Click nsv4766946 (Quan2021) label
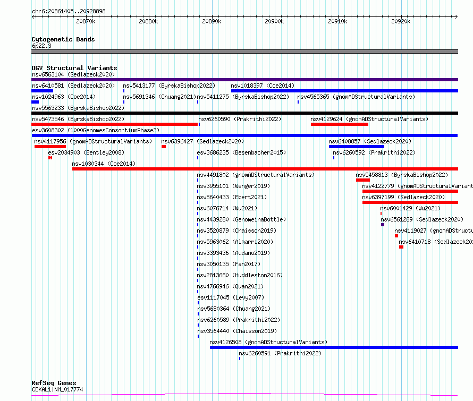Image resolution: width=473 pixels, height=401 pixels. (230, 286)
